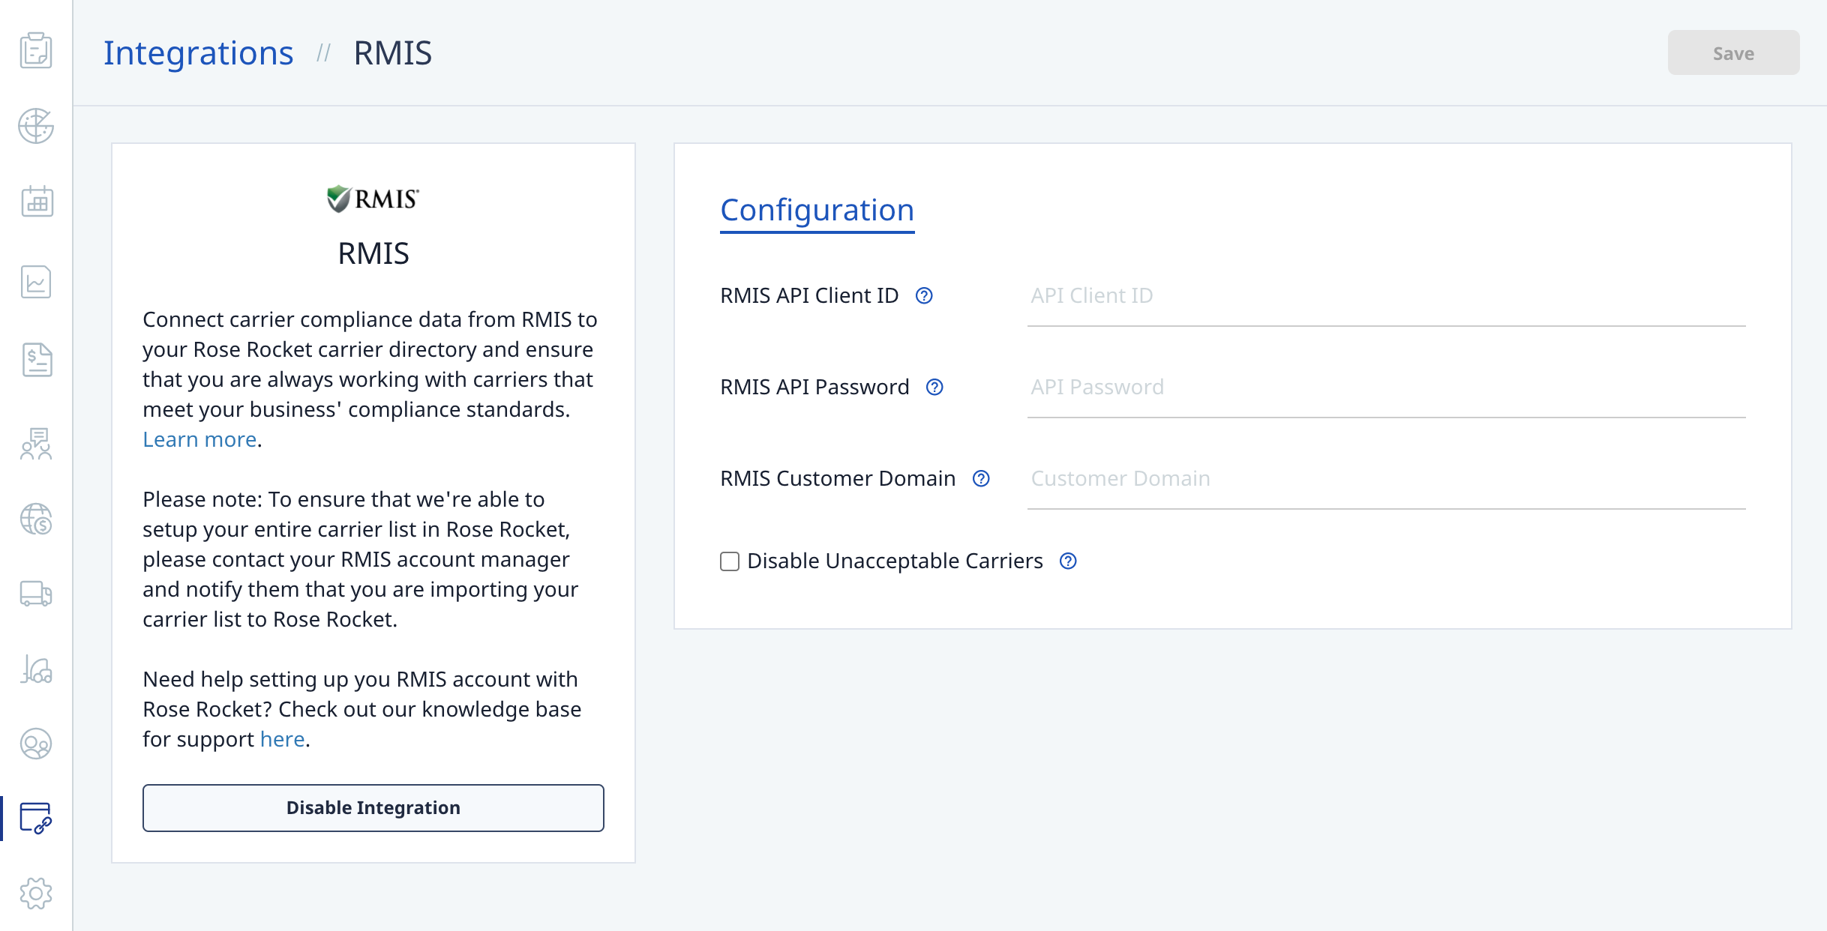Open the truck fleet sidebar icon
This screenshot has height=931, width=1827.
[36, 594]
